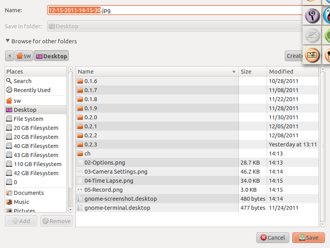330x248 pixels.
Task: Sort by Size column header
Action: (x=253, y=72)
